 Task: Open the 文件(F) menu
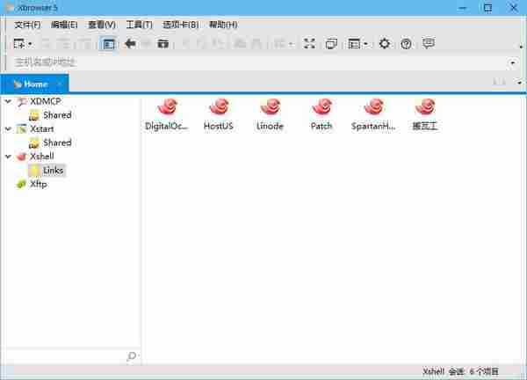tap(27, 25)
